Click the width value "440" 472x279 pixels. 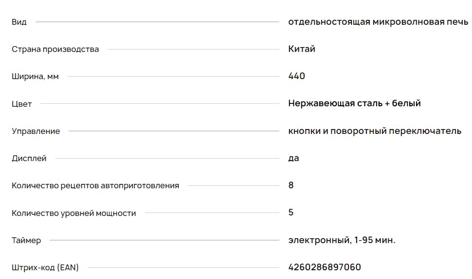click(296, 76)
